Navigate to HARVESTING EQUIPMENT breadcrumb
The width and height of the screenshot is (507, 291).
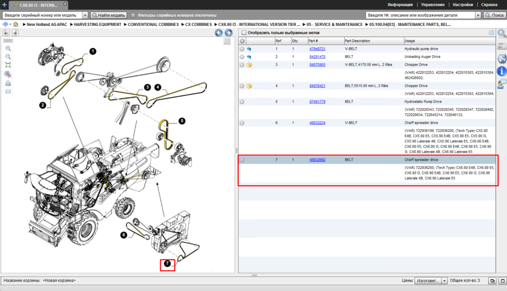(97, 24)
